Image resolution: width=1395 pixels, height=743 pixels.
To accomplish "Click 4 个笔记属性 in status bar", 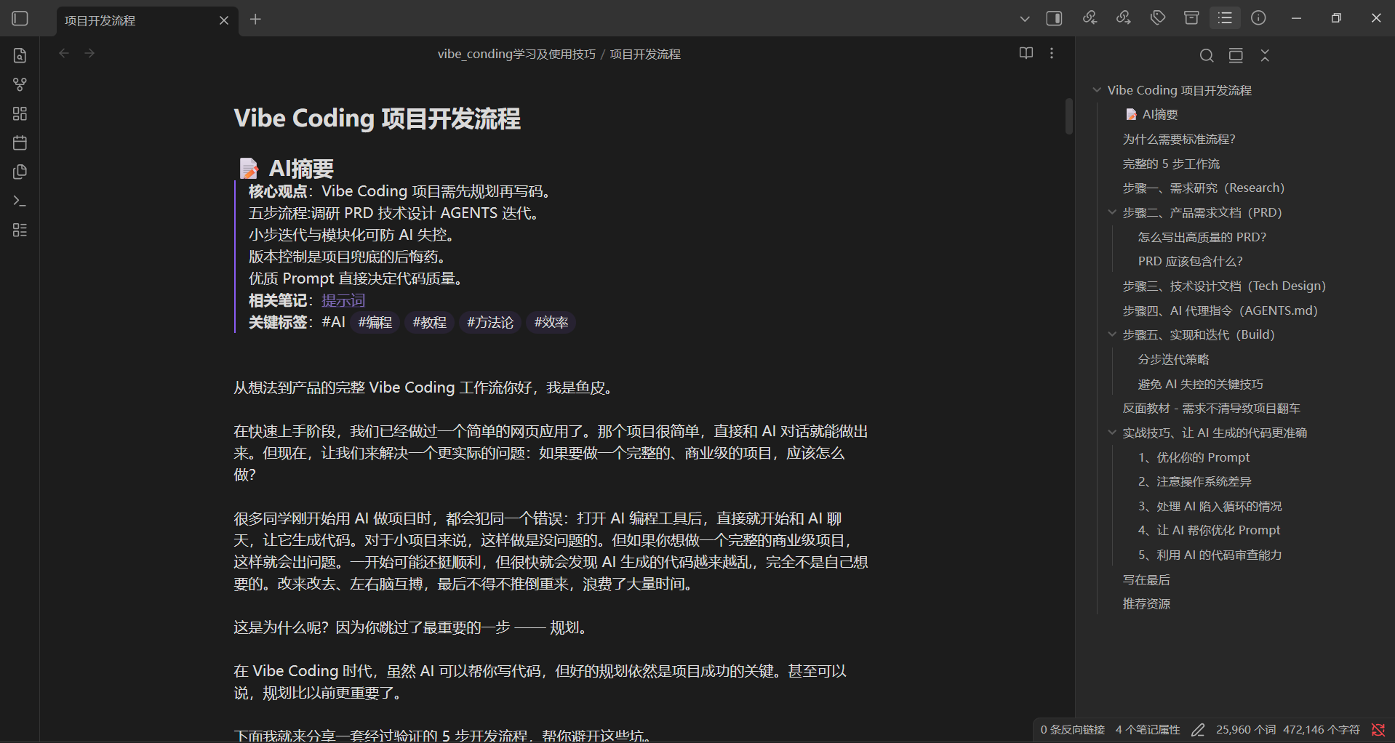I will (x=1148, y=729).
